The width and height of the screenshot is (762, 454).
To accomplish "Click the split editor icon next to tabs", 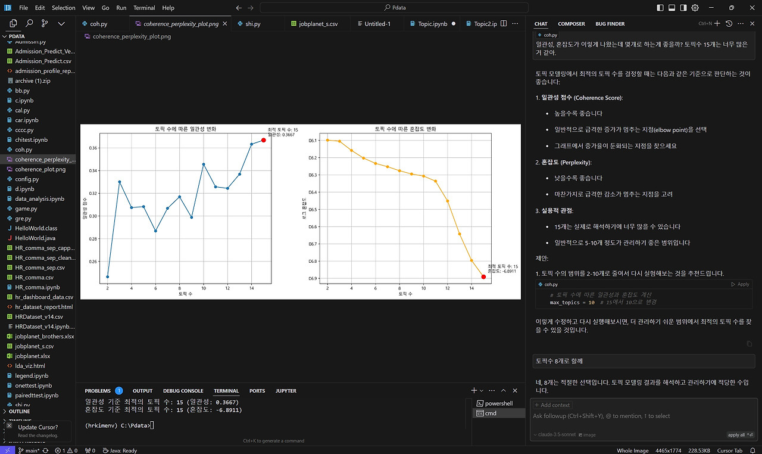I will (x=504, y=24).
